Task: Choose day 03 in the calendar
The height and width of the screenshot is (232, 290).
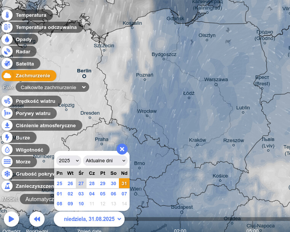Action: click(x=81, y=194)
